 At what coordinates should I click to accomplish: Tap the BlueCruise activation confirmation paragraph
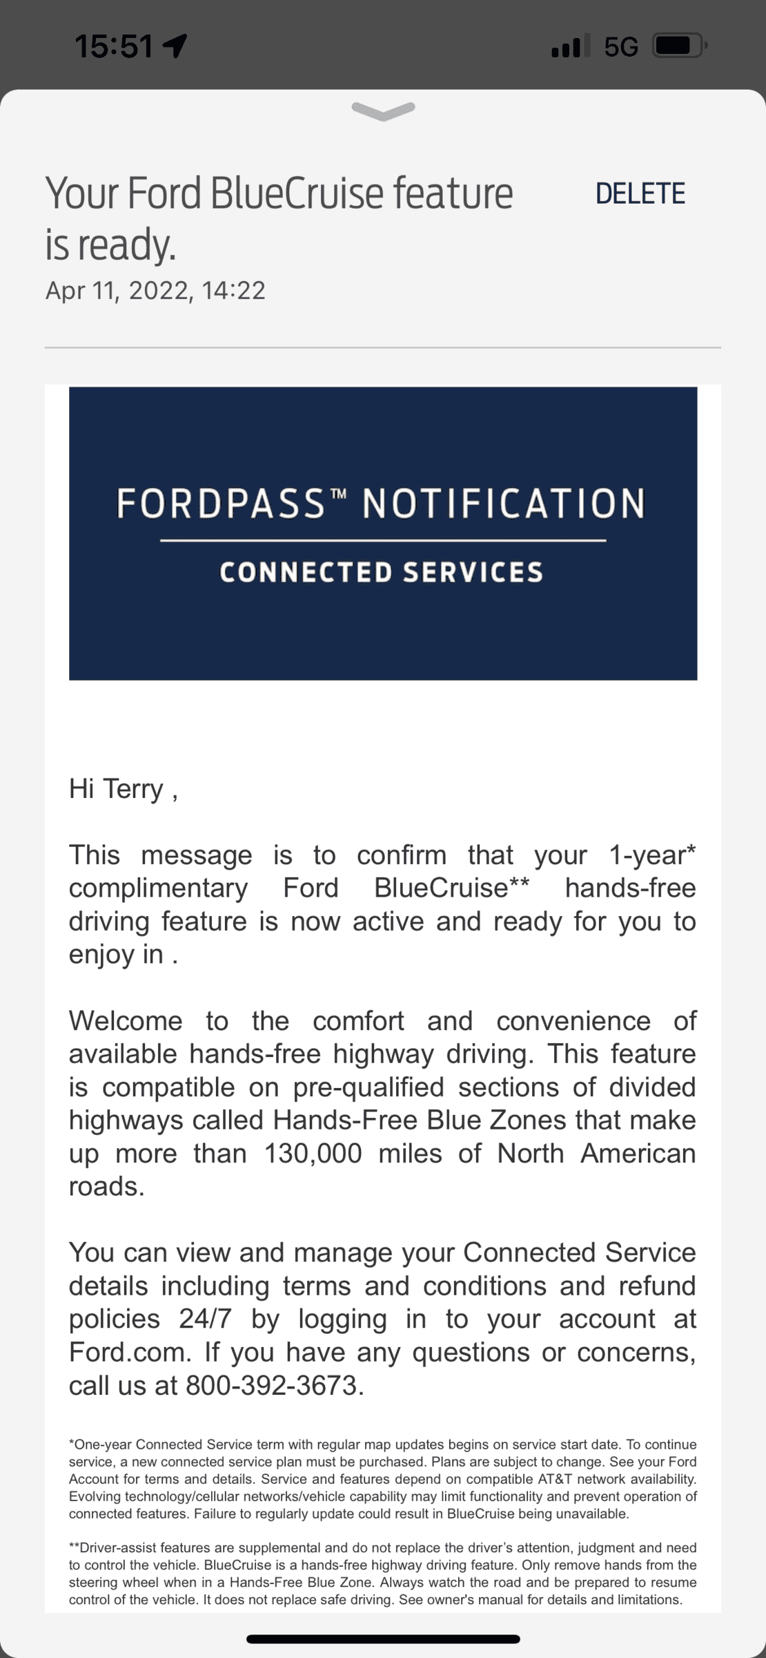pyautogui.click(x=382, y=904)
